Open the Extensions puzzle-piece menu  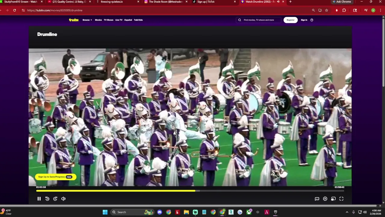point(344,10)
